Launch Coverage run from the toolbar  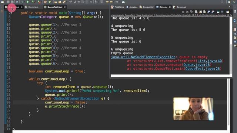[33, 2]
